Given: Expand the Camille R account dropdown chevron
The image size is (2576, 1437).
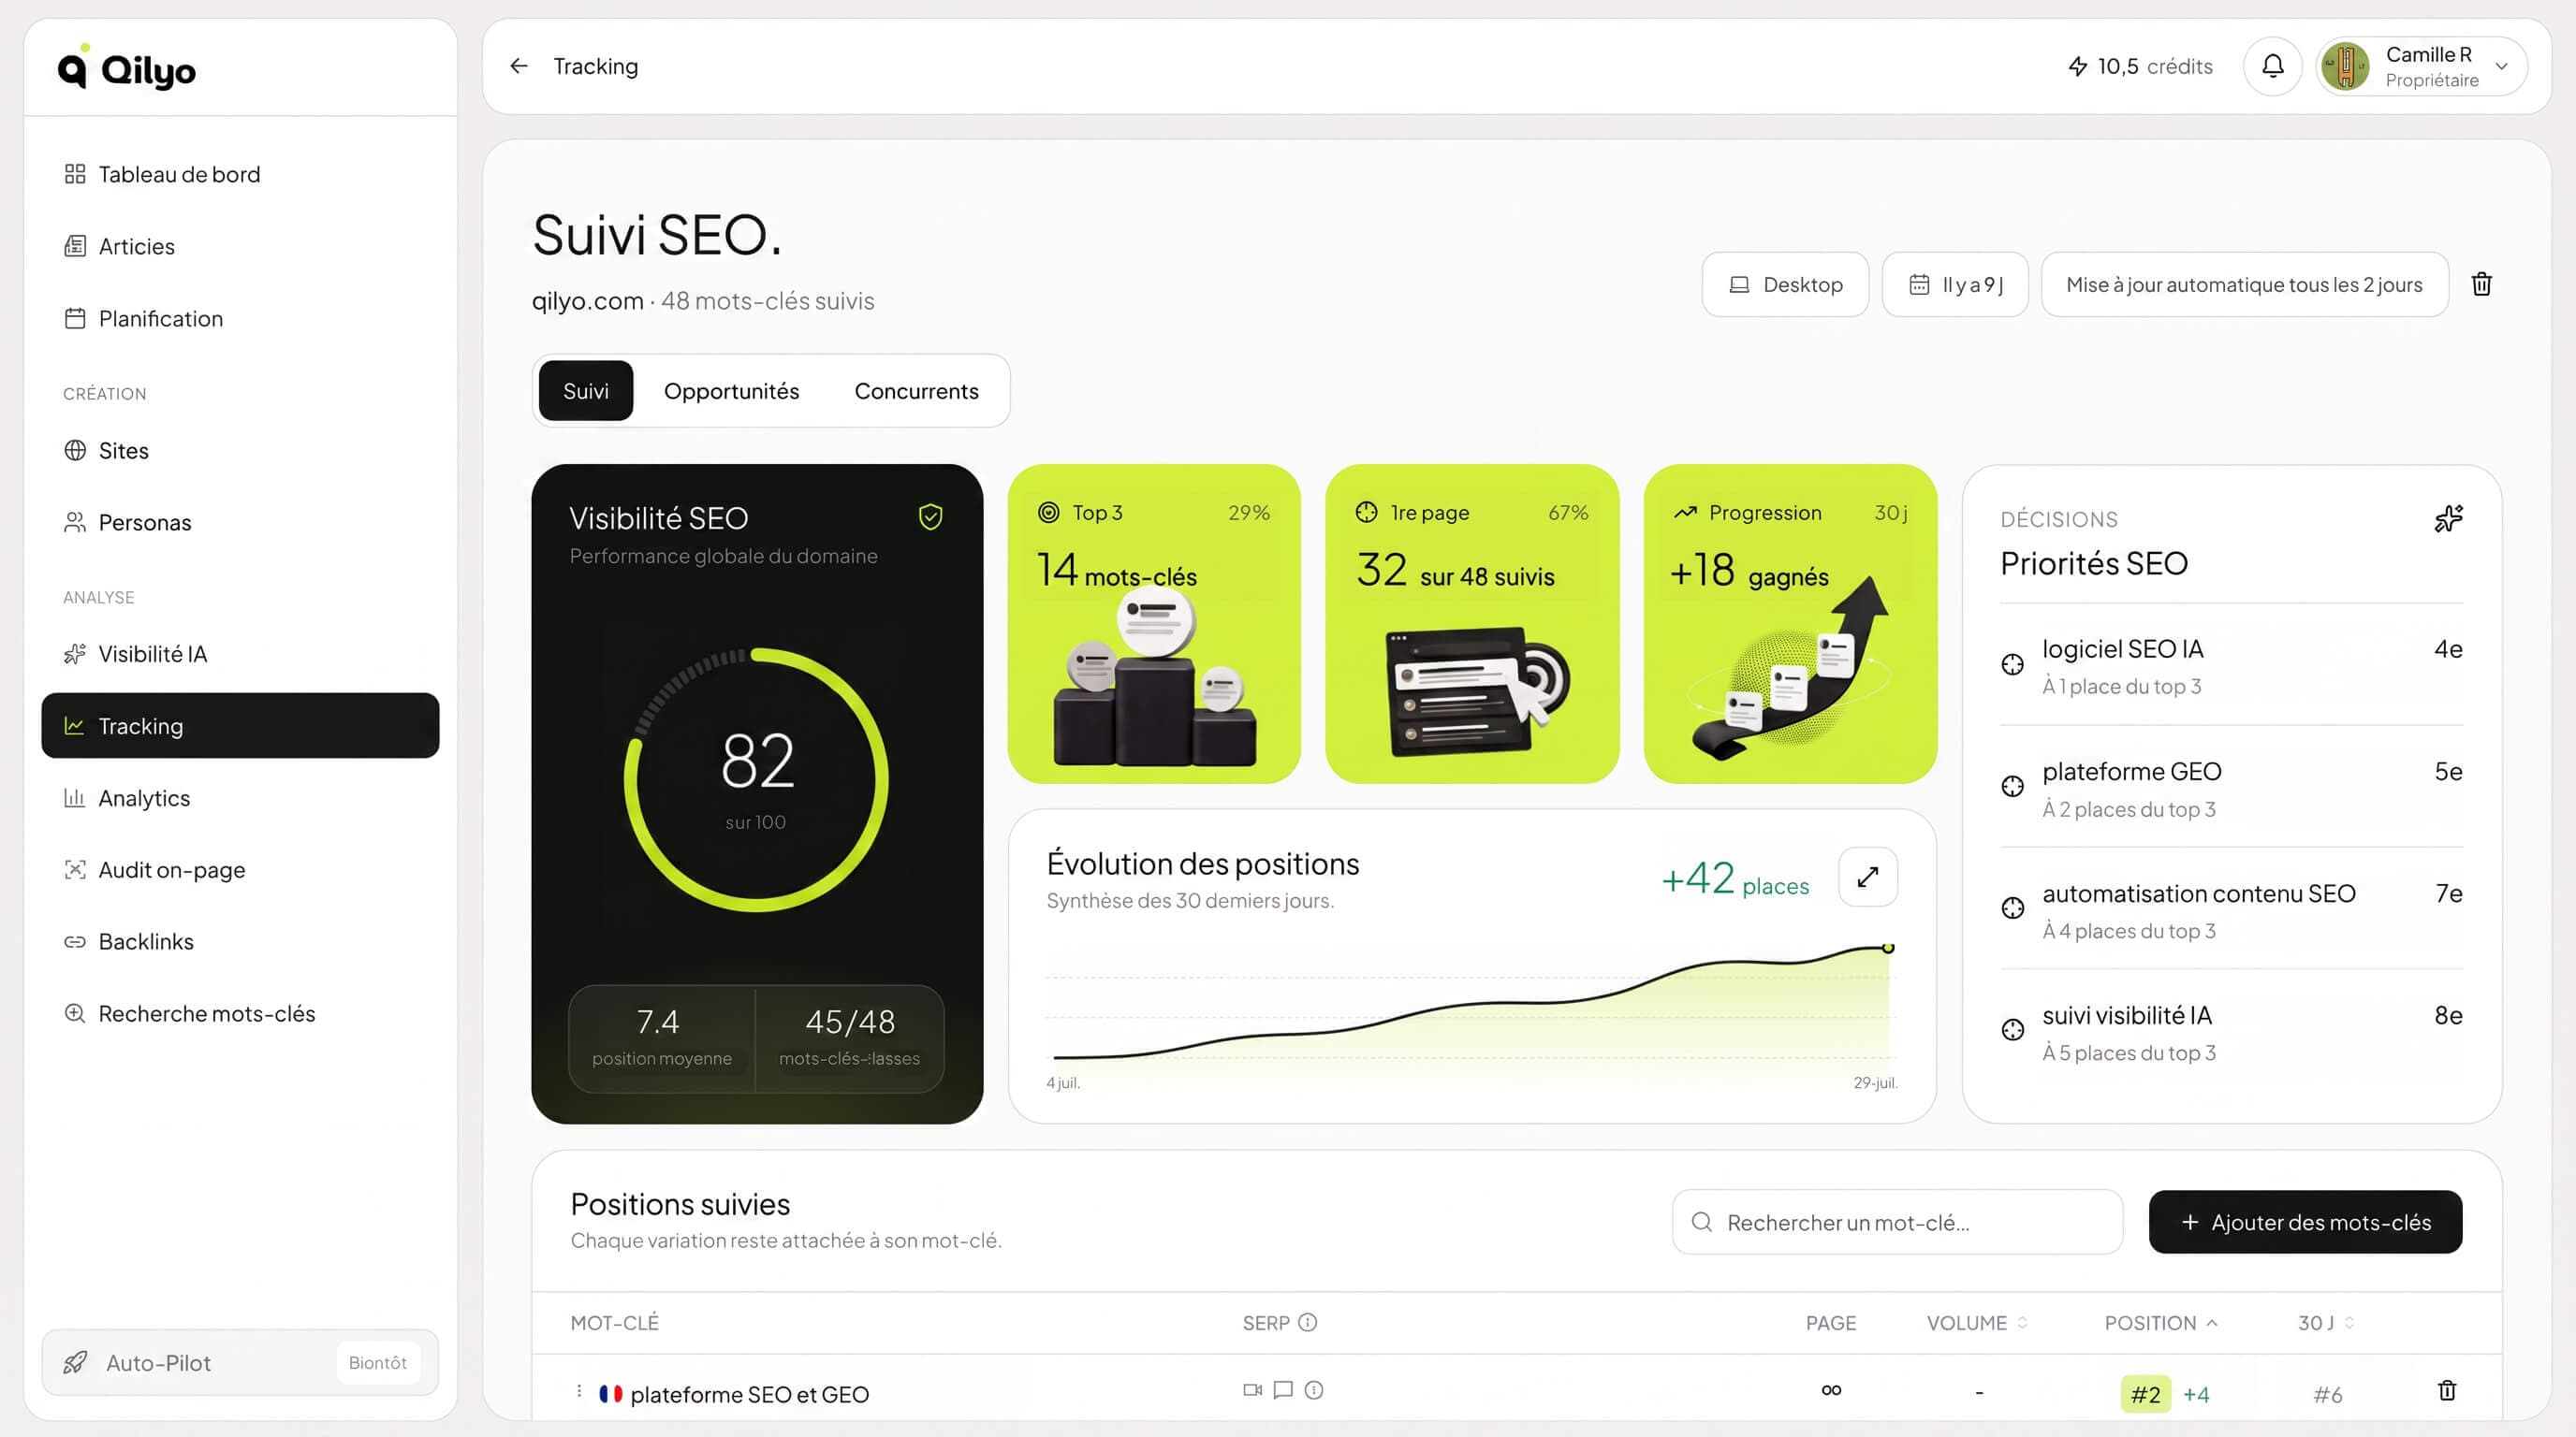Looking at the screenshot, I should (2501, 67).
